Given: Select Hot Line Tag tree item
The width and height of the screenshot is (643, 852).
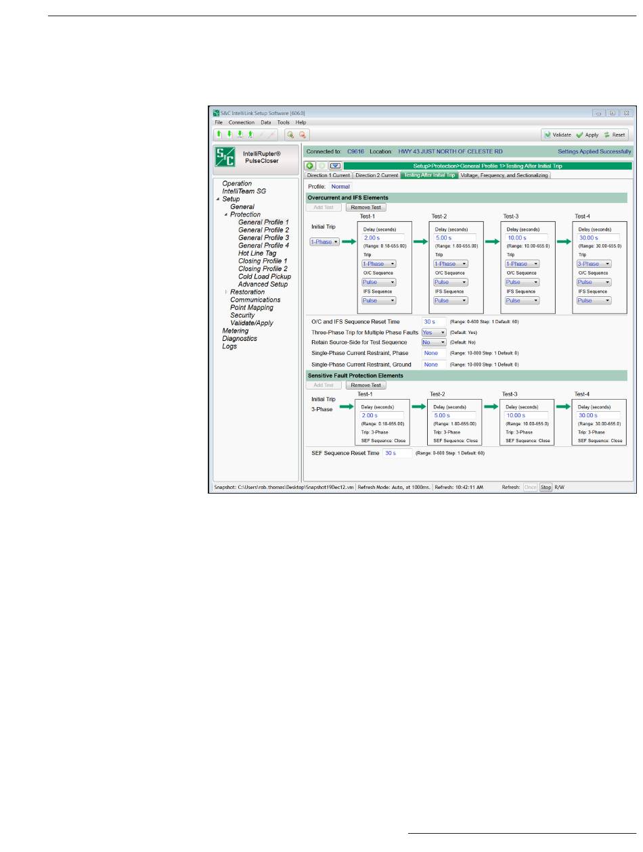Looking at the screenshot, I should pyautogui.click(x=257, y=254).
